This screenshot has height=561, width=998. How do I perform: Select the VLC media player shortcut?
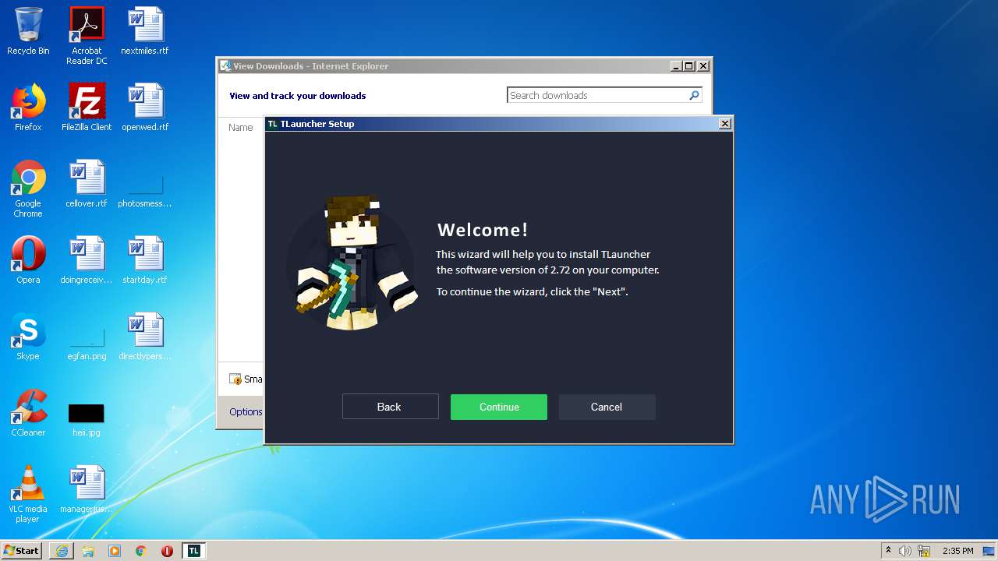click(28, 494)
